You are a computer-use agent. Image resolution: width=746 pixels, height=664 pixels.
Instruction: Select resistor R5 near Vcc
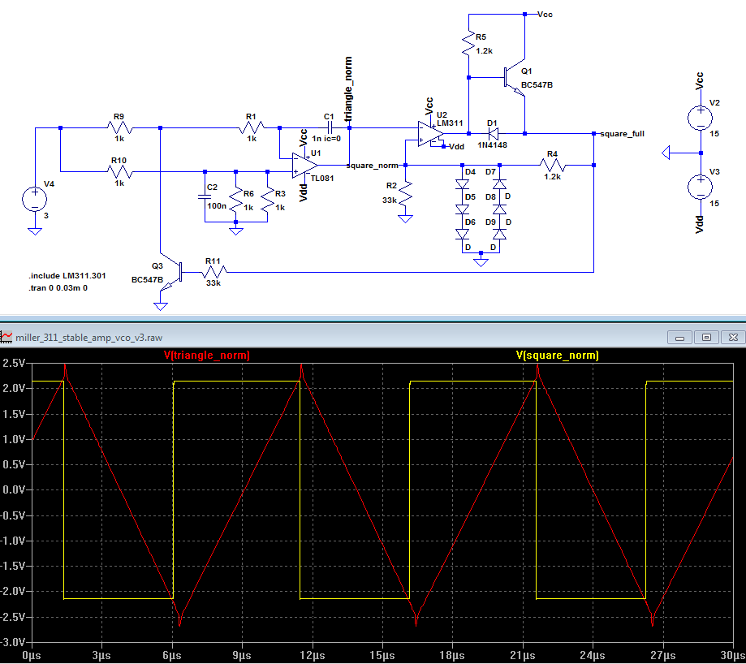tap(468, 43)
